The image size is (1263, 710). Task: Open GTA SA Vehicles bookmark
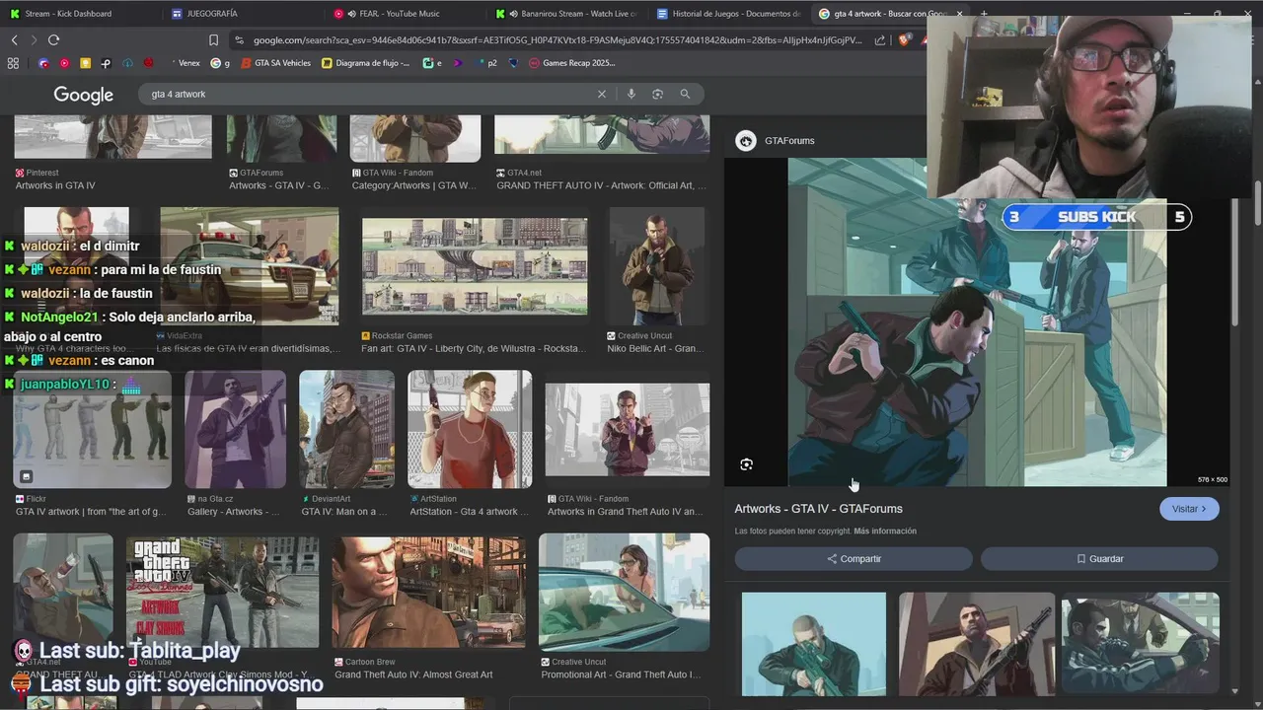tap(275, 63)
